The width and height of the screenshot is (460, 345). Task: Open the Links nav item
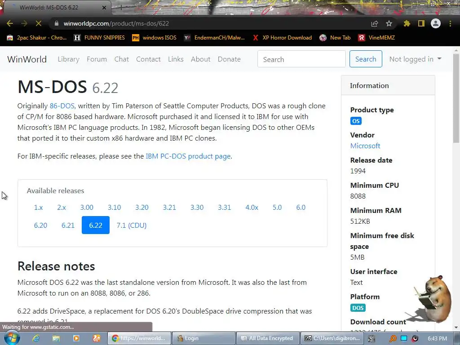point(176,59)
